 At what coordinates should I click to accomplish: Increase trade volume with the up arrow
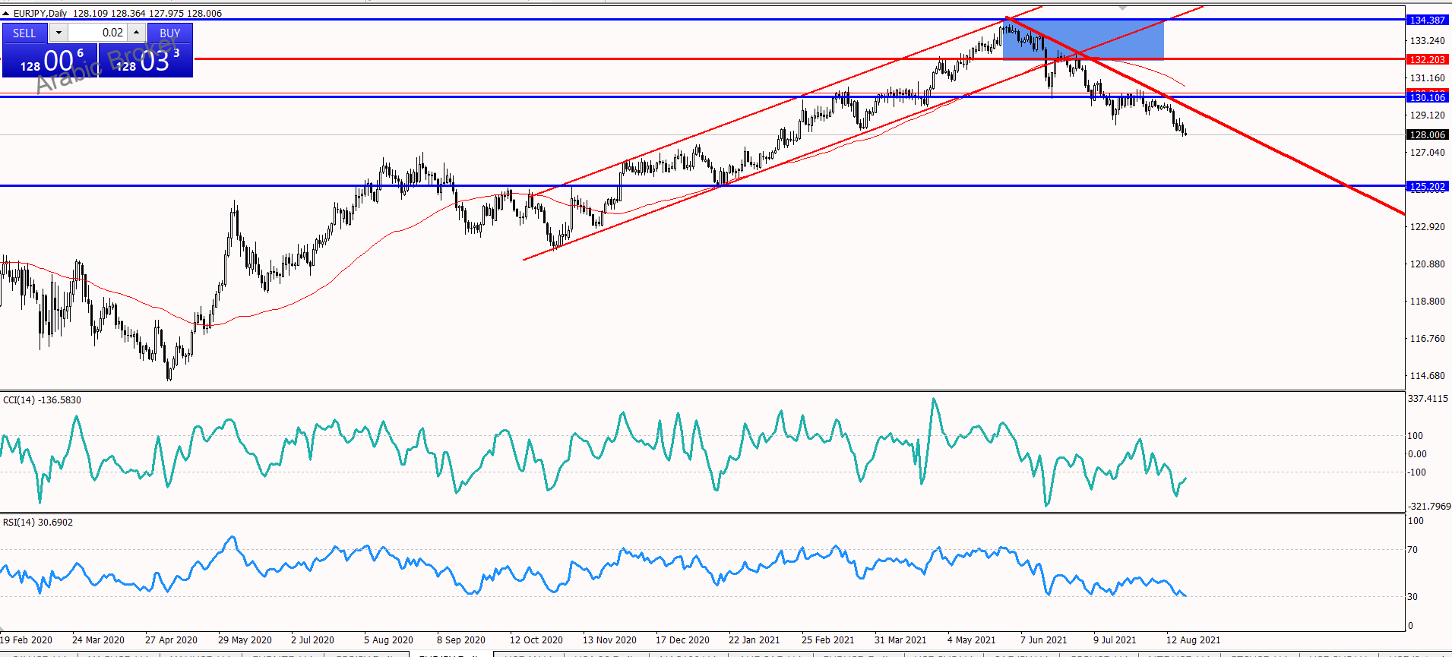point(136,33)
